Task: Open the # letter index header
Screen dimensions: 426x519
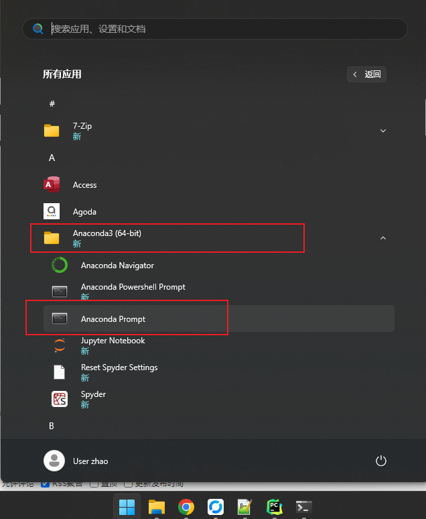Action: pos(52,104)
